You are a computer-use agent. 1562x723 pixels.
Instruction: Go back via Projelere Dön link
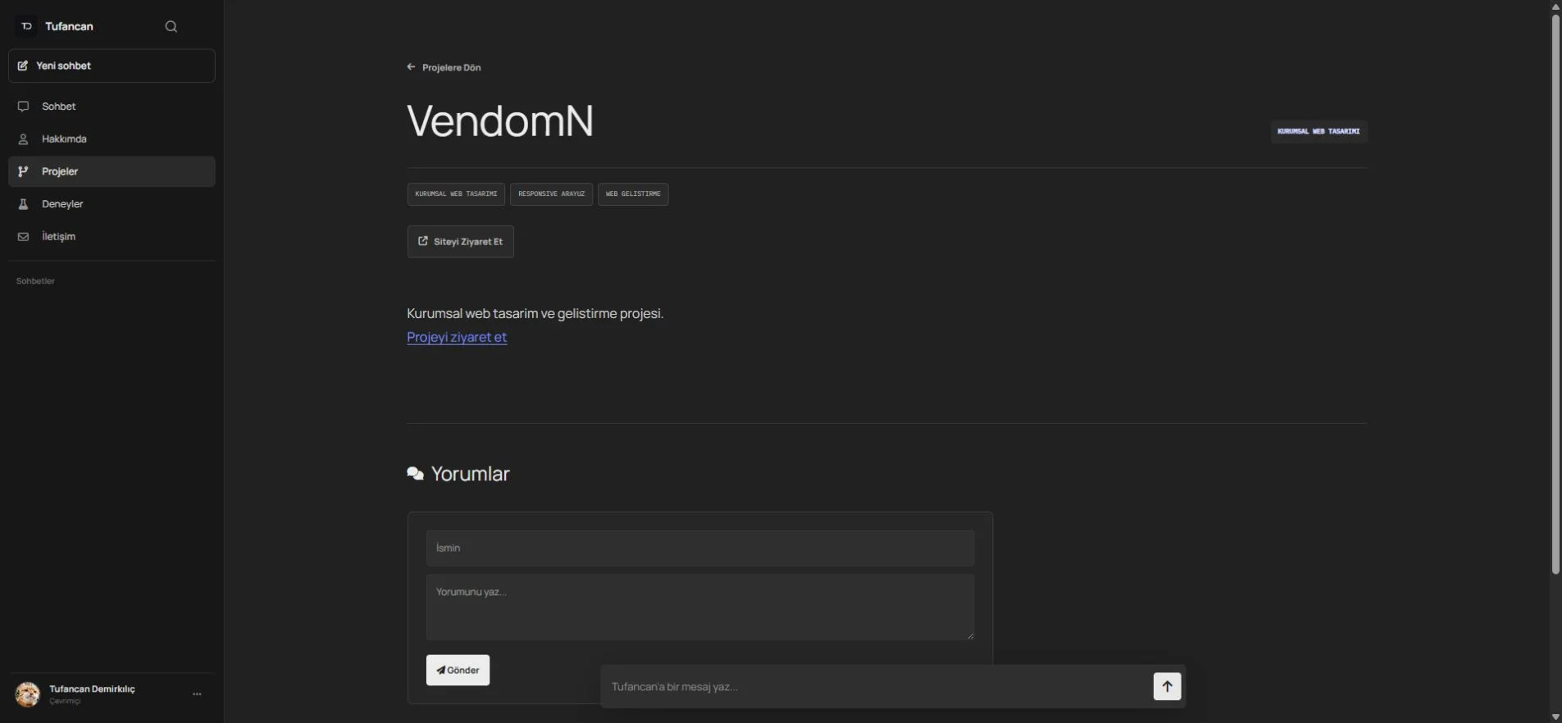coord(444,67)
